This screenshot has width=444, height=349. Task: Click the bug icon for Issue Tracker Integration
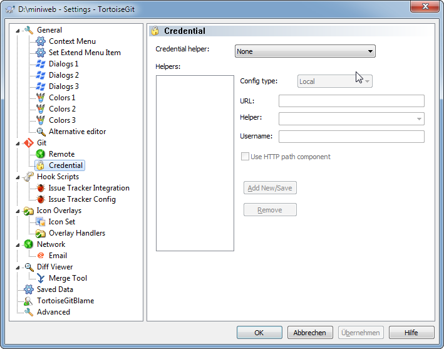click(x=41, y=188)
